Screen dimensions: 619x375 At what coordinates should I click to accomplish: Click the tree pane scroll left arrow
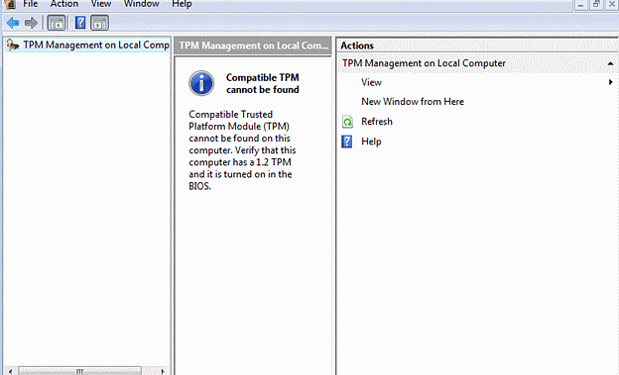(10, 371)
